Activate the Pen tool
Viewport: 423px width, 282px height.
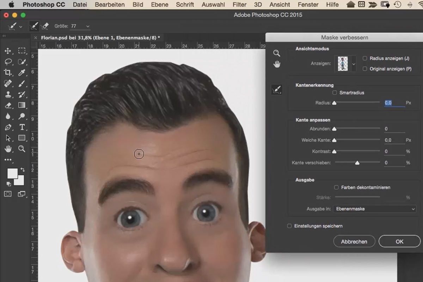tap(8, 127)
